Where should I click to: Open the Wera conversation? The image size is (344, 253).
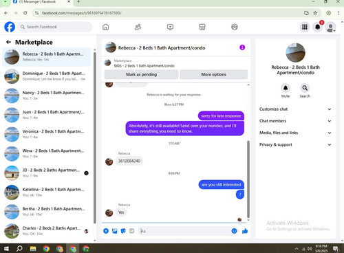click(x=47, y=153)
